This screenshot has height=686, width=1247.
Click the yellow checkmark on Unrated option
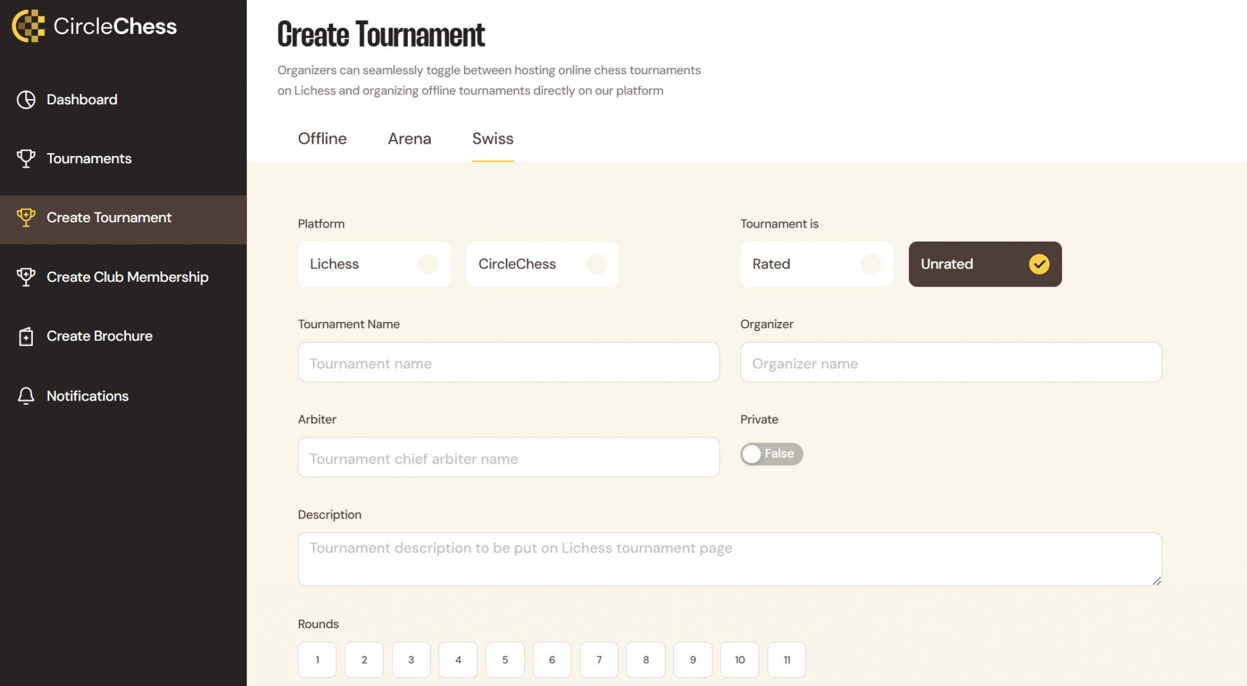click(1038, 264)
